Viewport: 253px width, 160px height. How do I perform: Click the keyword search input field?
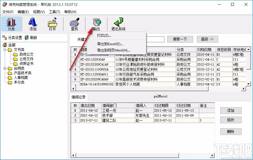pyautogui.click(x=155, y=39)
